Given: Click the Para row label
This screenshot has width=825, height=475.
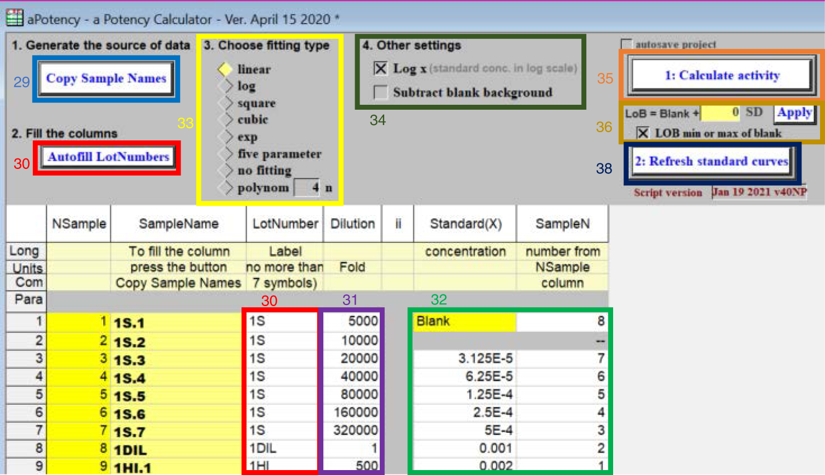Looking at the screenshot, I should click(26, 299).
